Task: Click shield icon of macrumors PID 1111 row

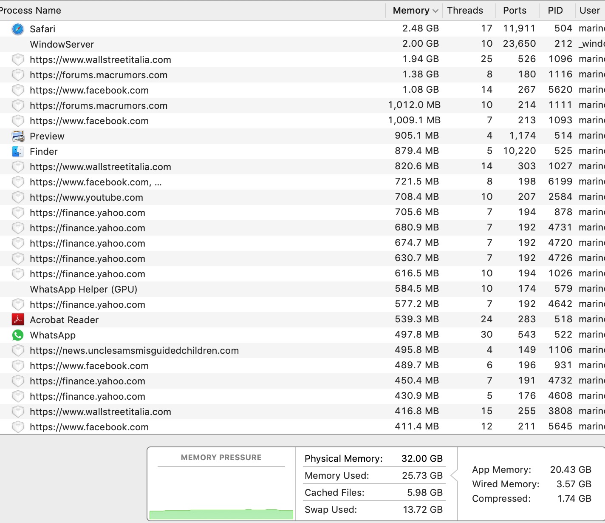Action: (18, 105)
